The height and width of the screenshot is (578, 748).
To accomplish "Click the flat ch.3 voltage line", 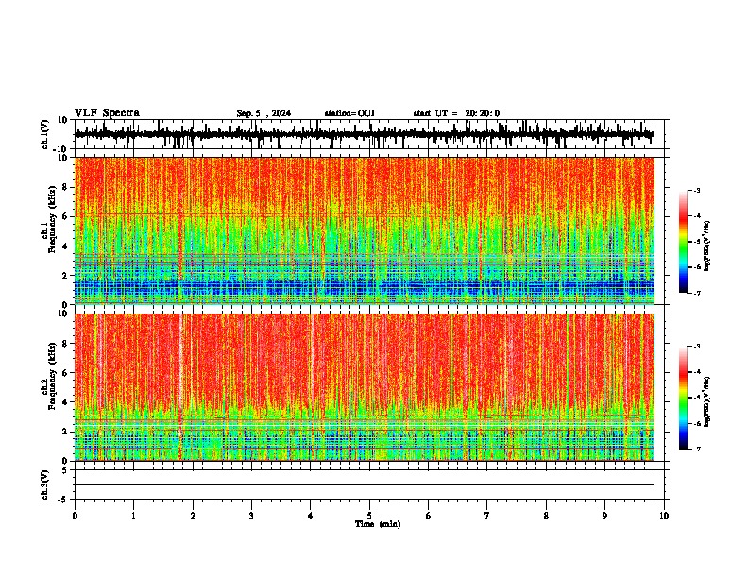I will click(364, 484).
